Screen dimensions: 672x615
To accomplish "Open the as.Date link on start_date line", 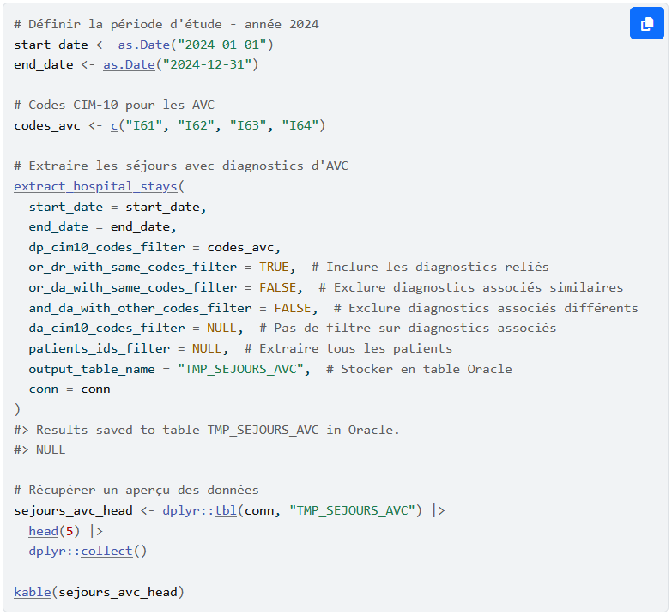I will point(143,44).
